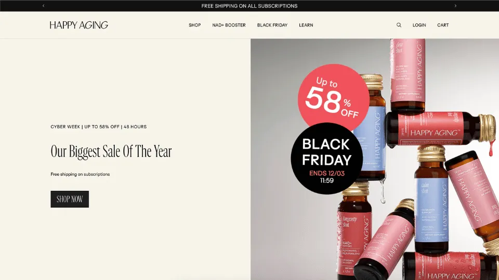Open the LEARN menu item
Image resolution: width=499 pixels, height=280 pixels.
click(306, 25)
